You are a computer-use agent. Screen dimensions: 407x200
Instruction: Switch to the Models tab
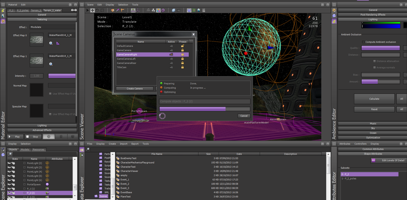click(x=25, y=150)
